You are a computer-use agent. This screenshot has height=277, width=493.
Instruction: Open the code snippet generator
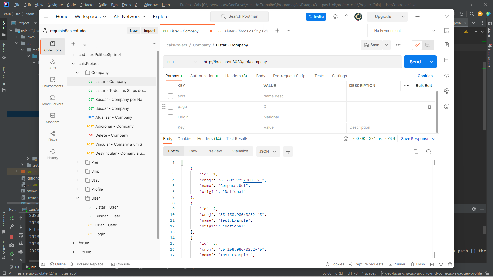447,76
